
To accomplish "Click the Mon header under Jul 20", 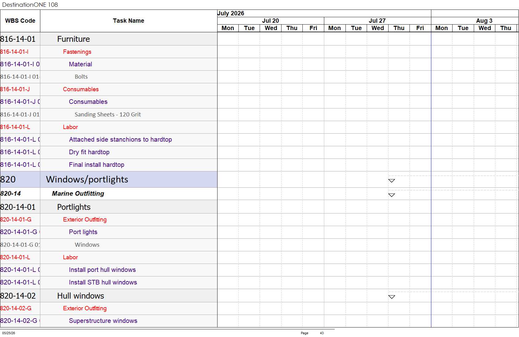I will click(x=228, y=28).
